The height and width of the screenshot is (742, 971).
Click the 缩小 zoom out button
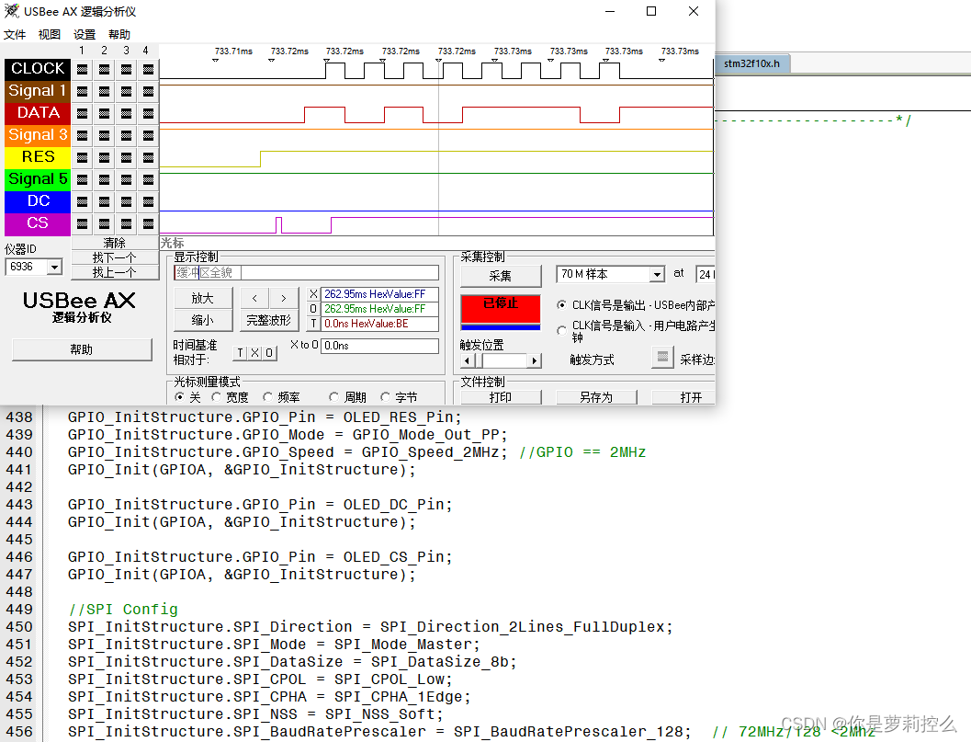(202, 321)
